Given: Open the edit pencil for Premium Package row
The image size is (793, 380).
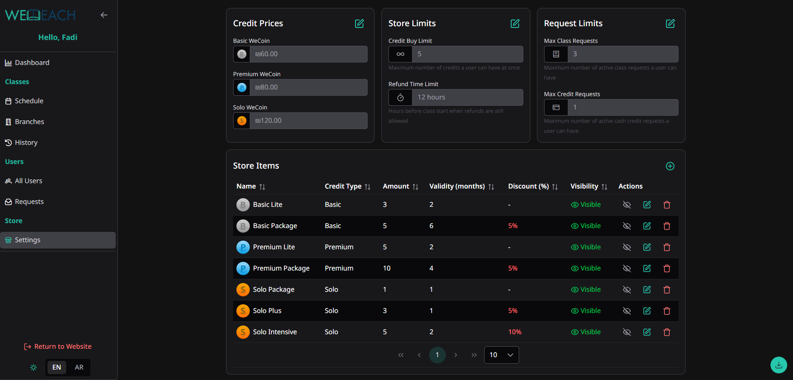Looking at the screenshot, I should coord(647,268).
